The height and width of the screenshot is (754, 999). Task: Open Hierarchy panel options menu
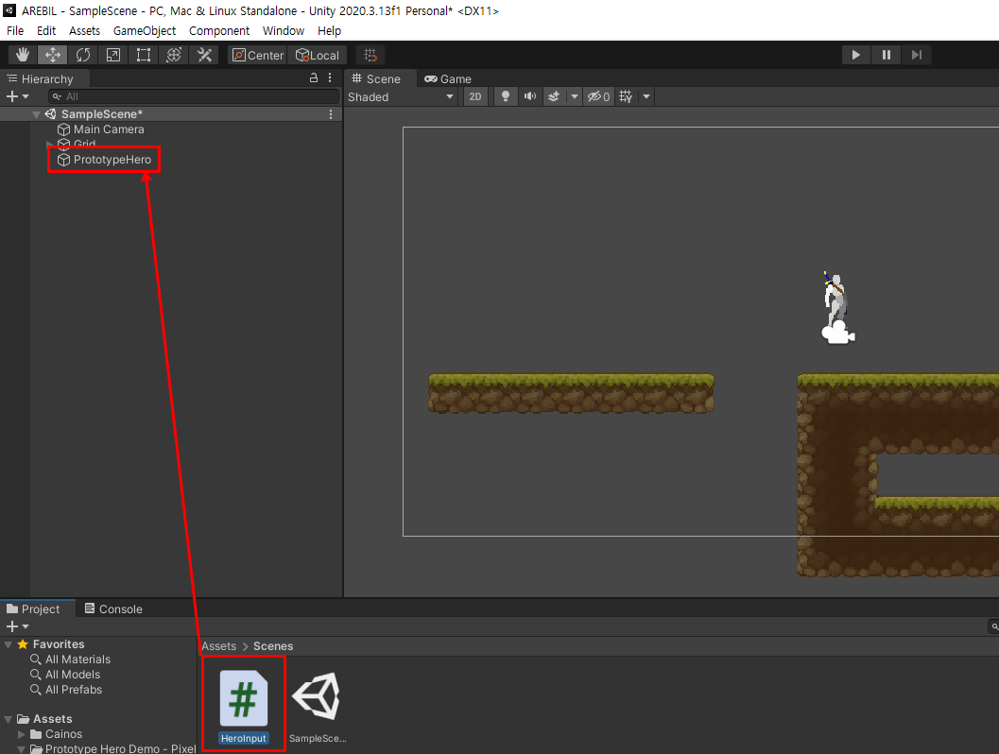330,77
